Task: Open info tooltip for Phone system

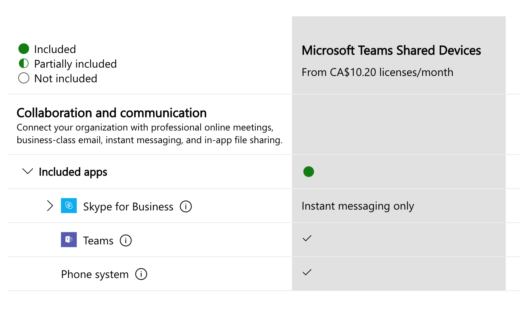Action: pyautogui.click(x=141, y=274)
